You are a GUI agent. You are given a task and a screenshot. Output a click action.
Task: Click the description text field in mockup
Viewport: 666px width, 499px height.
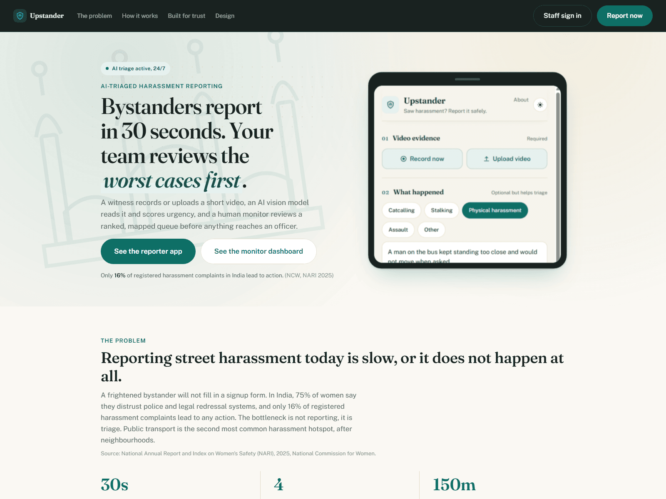[x=465, y=252]
